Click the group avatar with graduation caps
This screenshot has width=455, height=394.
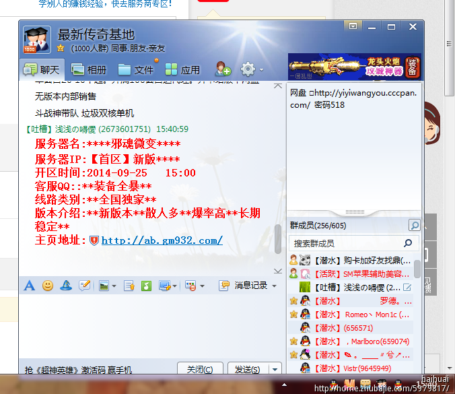coord(37,40)
